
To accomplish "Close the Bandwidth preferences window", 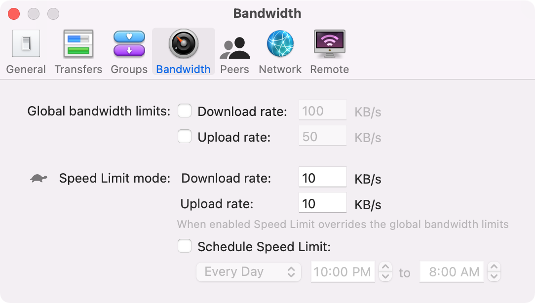I will (x=14, y=14).
